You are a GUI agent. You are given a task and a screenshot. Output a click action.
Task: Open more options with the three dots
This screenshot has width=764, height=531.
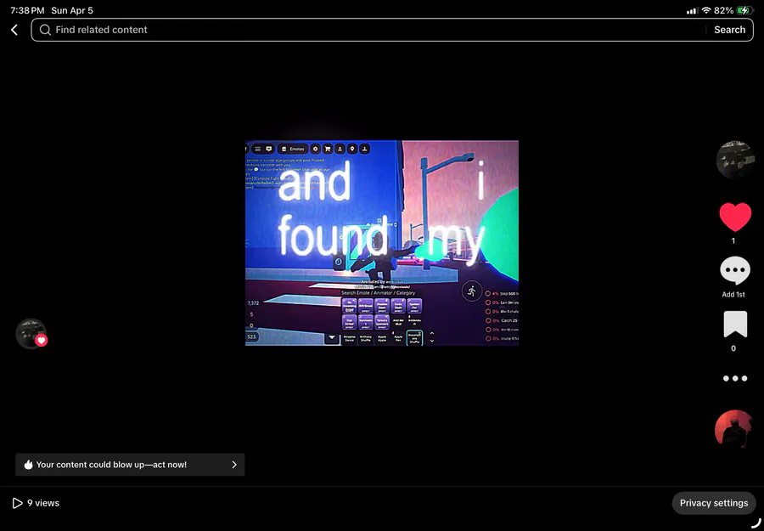[x=735, y=378]
